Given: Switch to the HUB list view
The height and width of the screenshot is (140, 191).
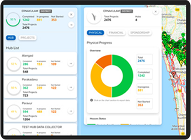Looking at the screenshot, I should [x=11, y=38].
